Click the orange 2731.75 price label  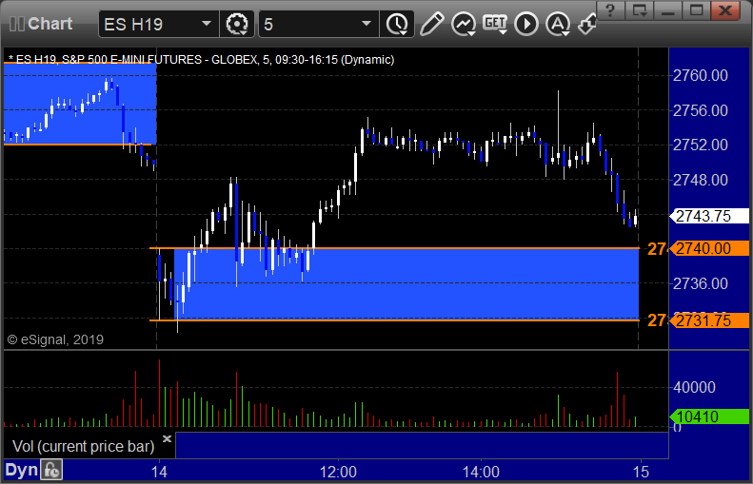pyautogui.click(x=710, y=320)
